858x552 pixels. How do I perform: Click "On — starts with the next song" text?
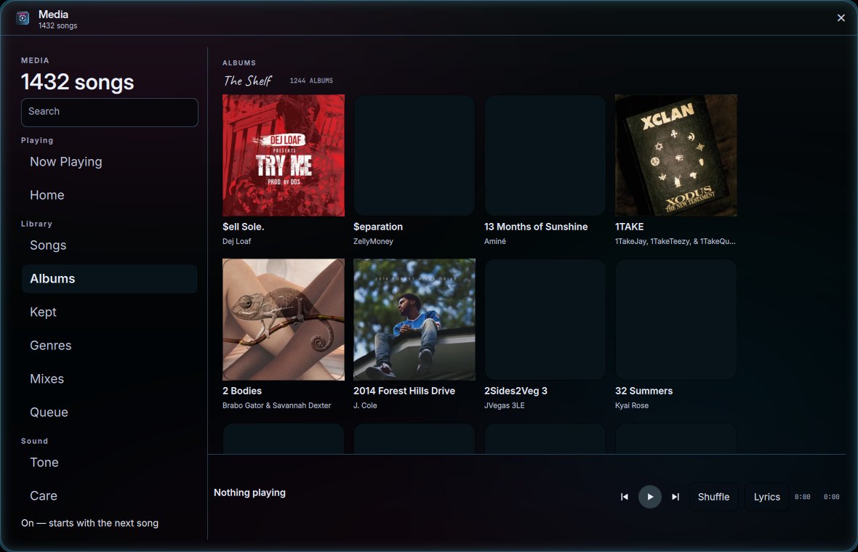click(x=89, y=523)
